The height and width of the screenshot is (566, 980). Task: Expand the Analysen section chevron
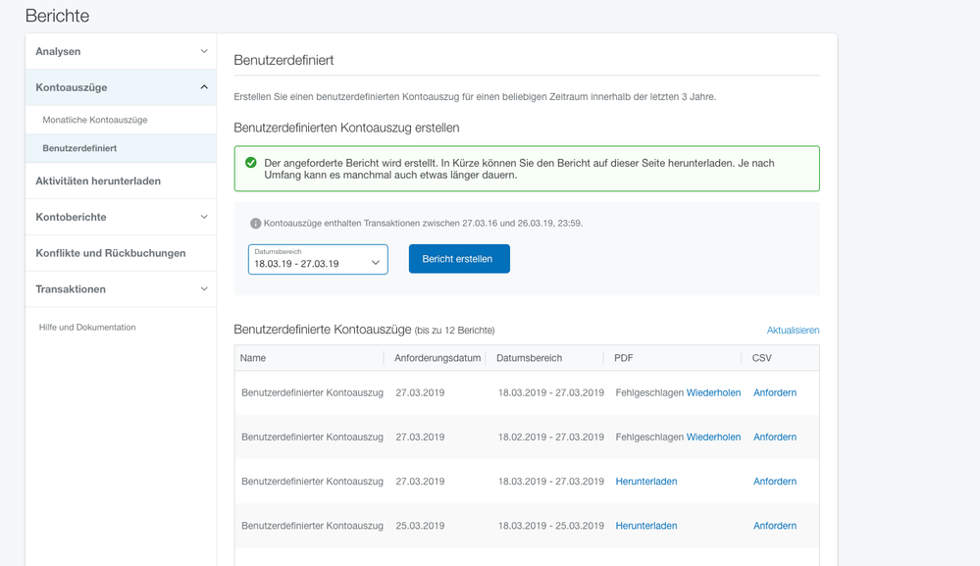(x=204, y=51)
